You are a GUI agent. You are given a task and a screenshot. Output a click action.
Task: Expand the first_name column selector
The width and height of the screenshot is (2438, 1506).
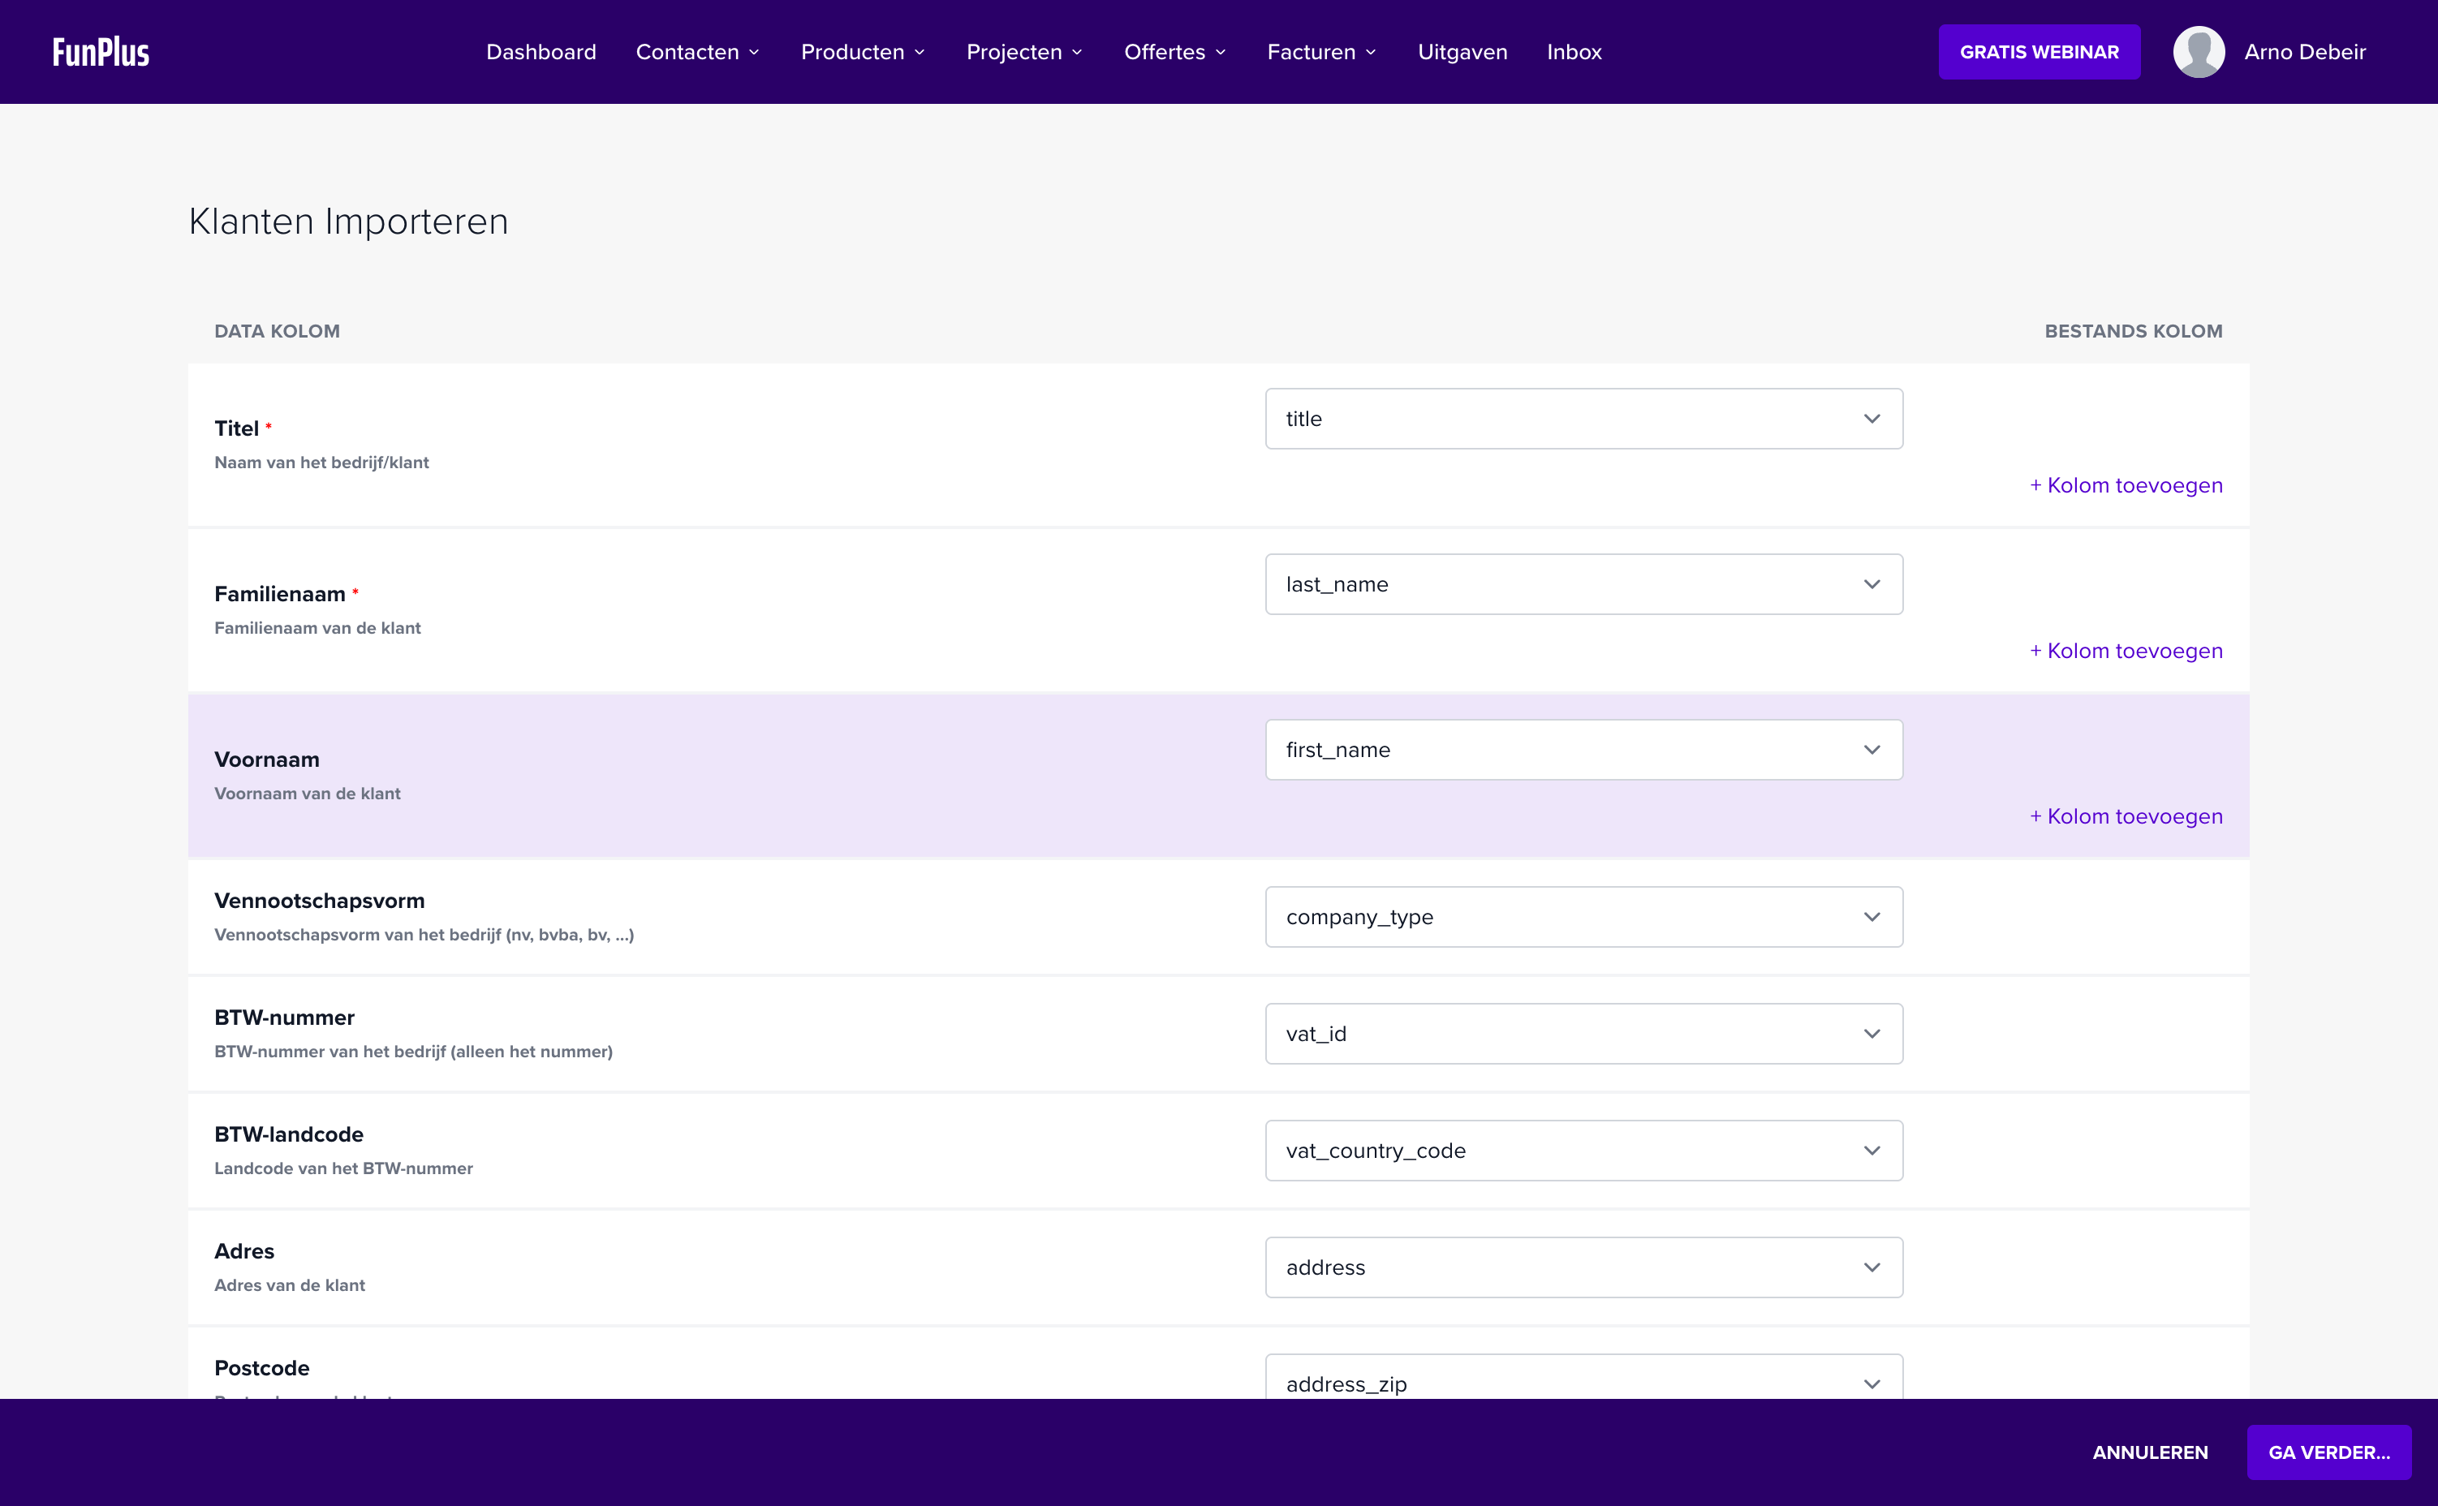1583,750
